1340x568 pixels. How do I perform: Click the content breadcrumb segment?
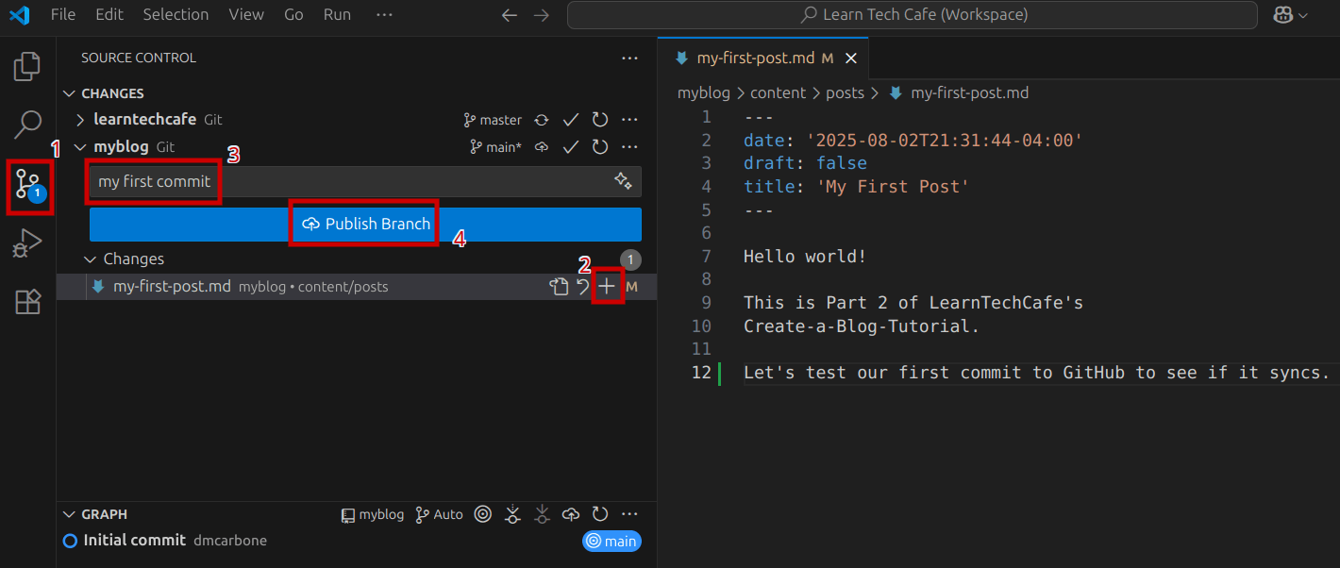click(779, 93)
